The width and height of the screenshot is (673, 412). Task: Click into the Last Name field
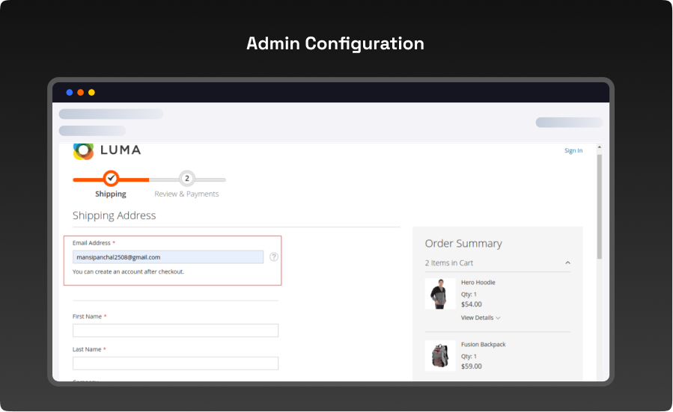pyautogui.click(x=175, y=363)
